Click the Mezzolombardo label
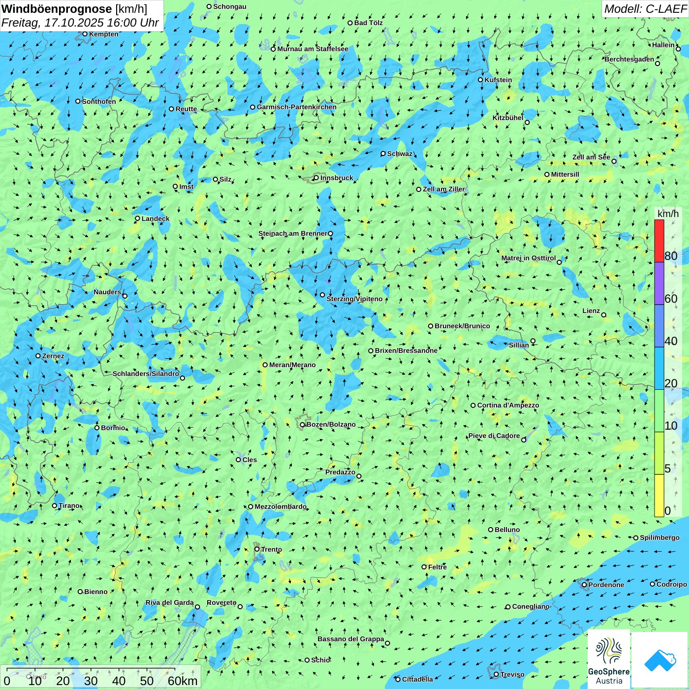This screenshot has height=689, width=689. point(281,506)
